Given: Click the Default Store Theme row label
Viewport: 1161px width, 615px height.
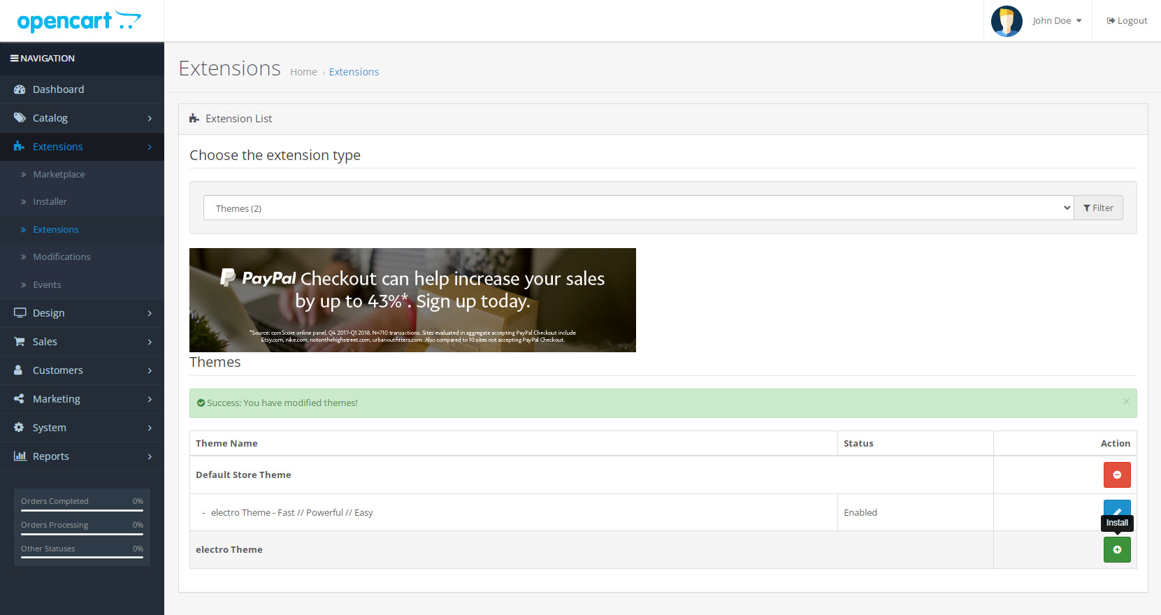Looking at the screenshot, I should tap(243, 475).
